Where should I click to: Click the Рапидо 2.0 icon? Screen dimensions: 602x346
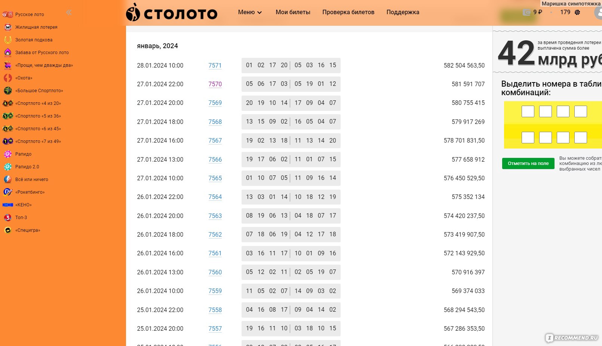click(x=8, y=167)
